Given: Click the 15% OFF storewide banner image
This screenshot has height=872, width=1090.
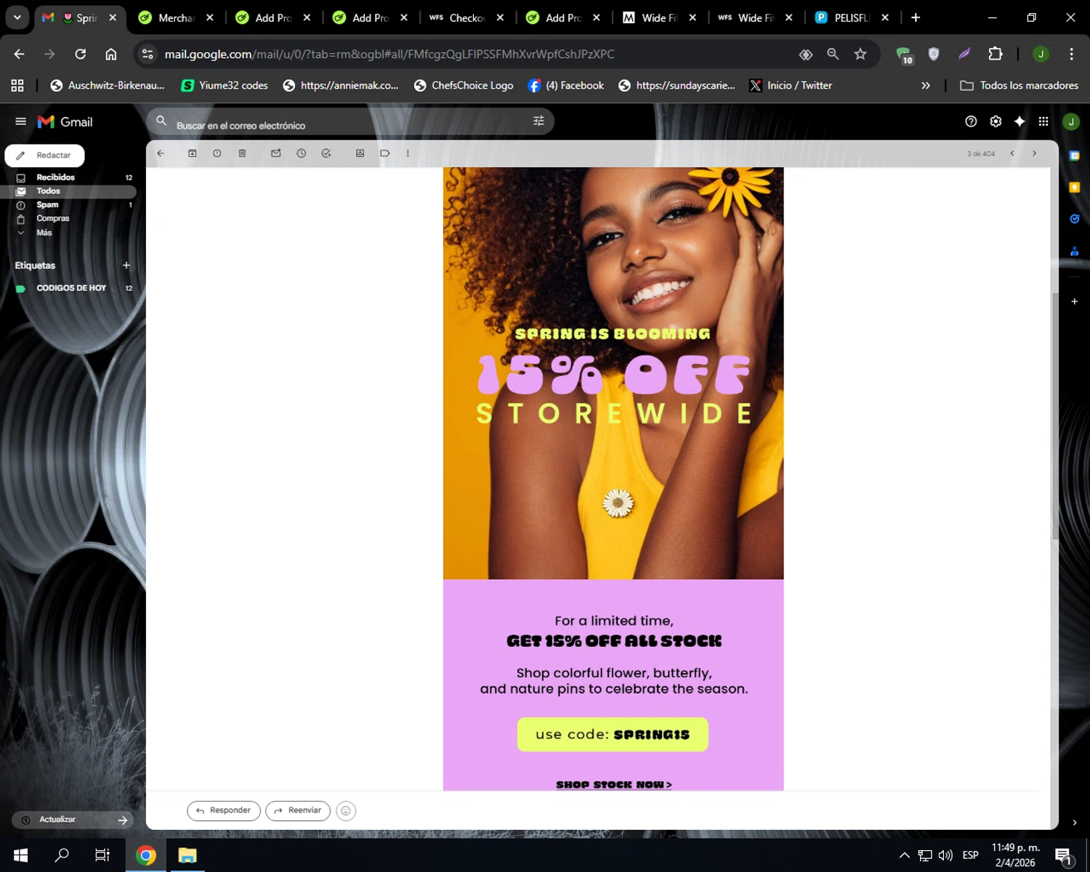Looking at the screenshot, I should 613,374.
